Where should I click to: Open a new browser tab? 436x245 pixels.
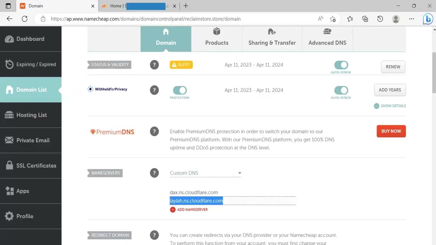click(x=186, y=6)
